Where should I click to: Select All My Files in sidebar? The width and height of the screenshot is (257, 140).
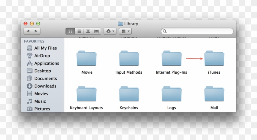43,48
